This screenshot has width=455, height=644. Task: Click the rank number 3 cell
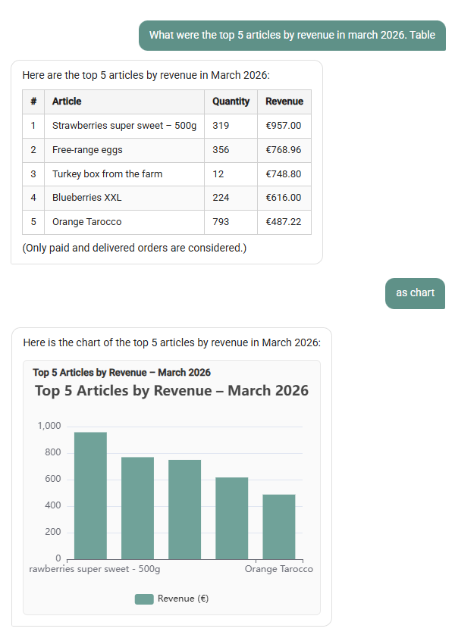pyautogui.click(x=33, y=174)
